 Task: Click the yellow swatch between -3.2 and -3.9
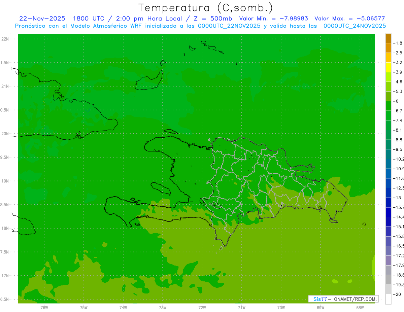pyautogui.click(x=388, y=67)
